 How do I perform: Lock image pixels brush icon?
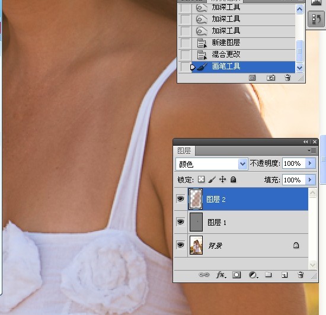pyautogui.click(x=212, y=179)
